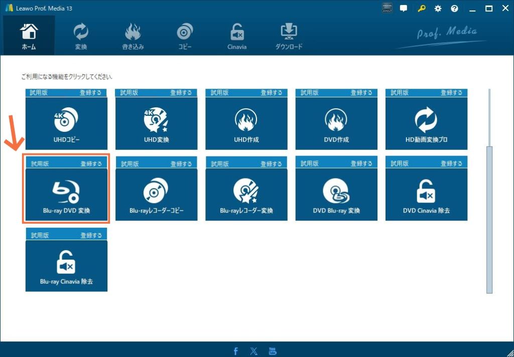Go to the ホーム tab

(29, 36)
